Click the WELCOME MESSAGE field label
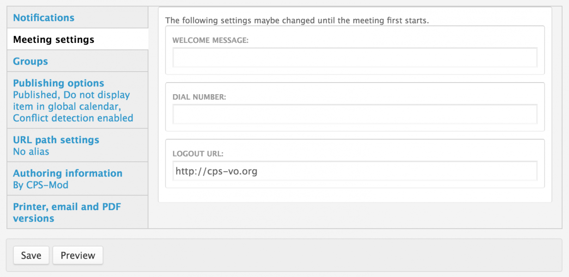The image size is (569, 277). click(210, 40)
